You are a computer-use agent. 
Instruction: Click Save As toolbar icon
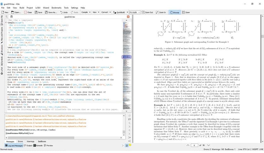pos(51,12)
